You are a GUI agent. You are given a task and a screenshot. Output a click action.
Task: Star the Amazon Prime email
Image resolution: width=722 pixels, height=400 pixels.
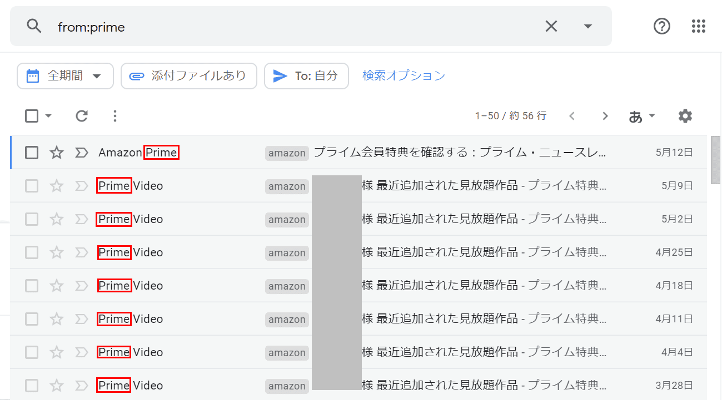click(x=57, y=153)
